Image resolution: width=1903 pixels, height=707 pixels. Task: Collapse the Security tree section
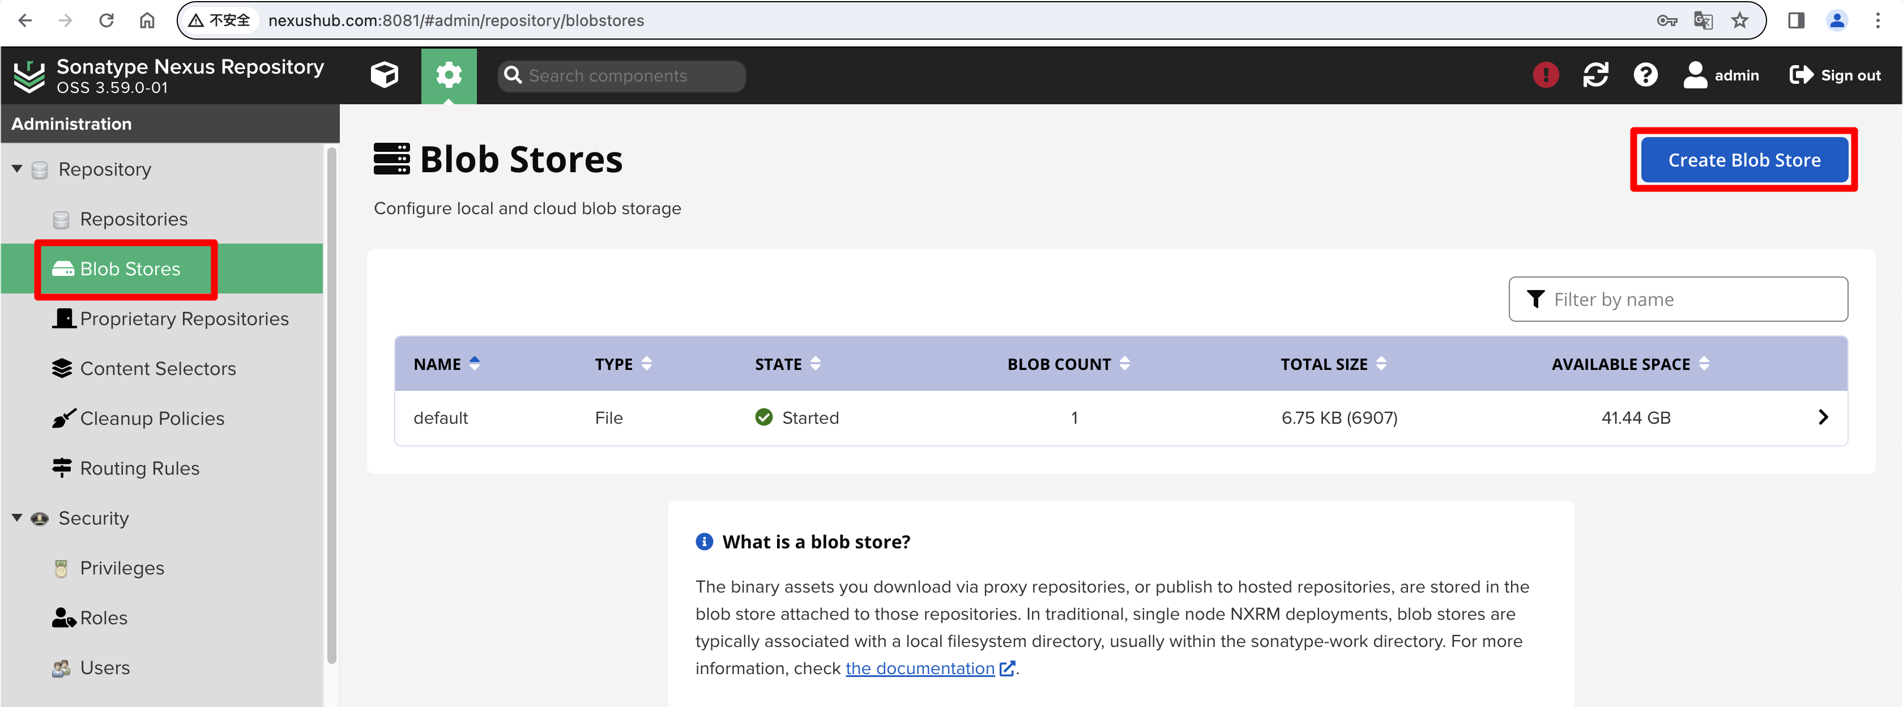17,518
